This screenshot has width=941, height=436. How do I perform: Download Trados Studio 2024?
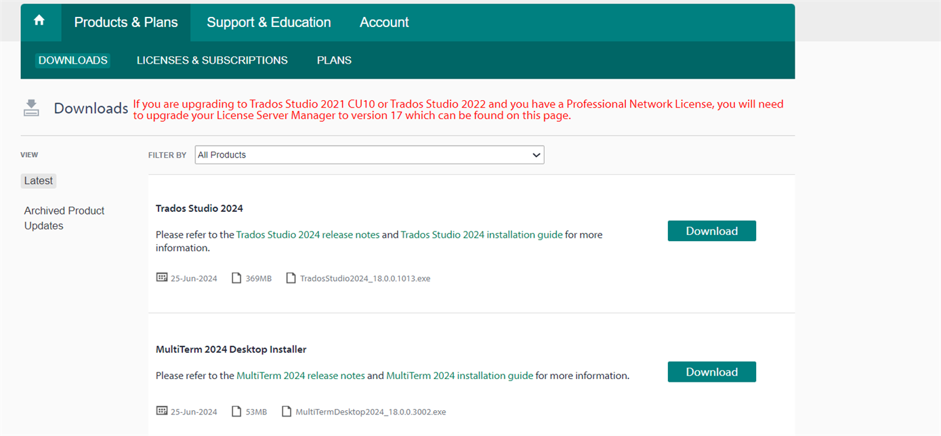(711, 231)
